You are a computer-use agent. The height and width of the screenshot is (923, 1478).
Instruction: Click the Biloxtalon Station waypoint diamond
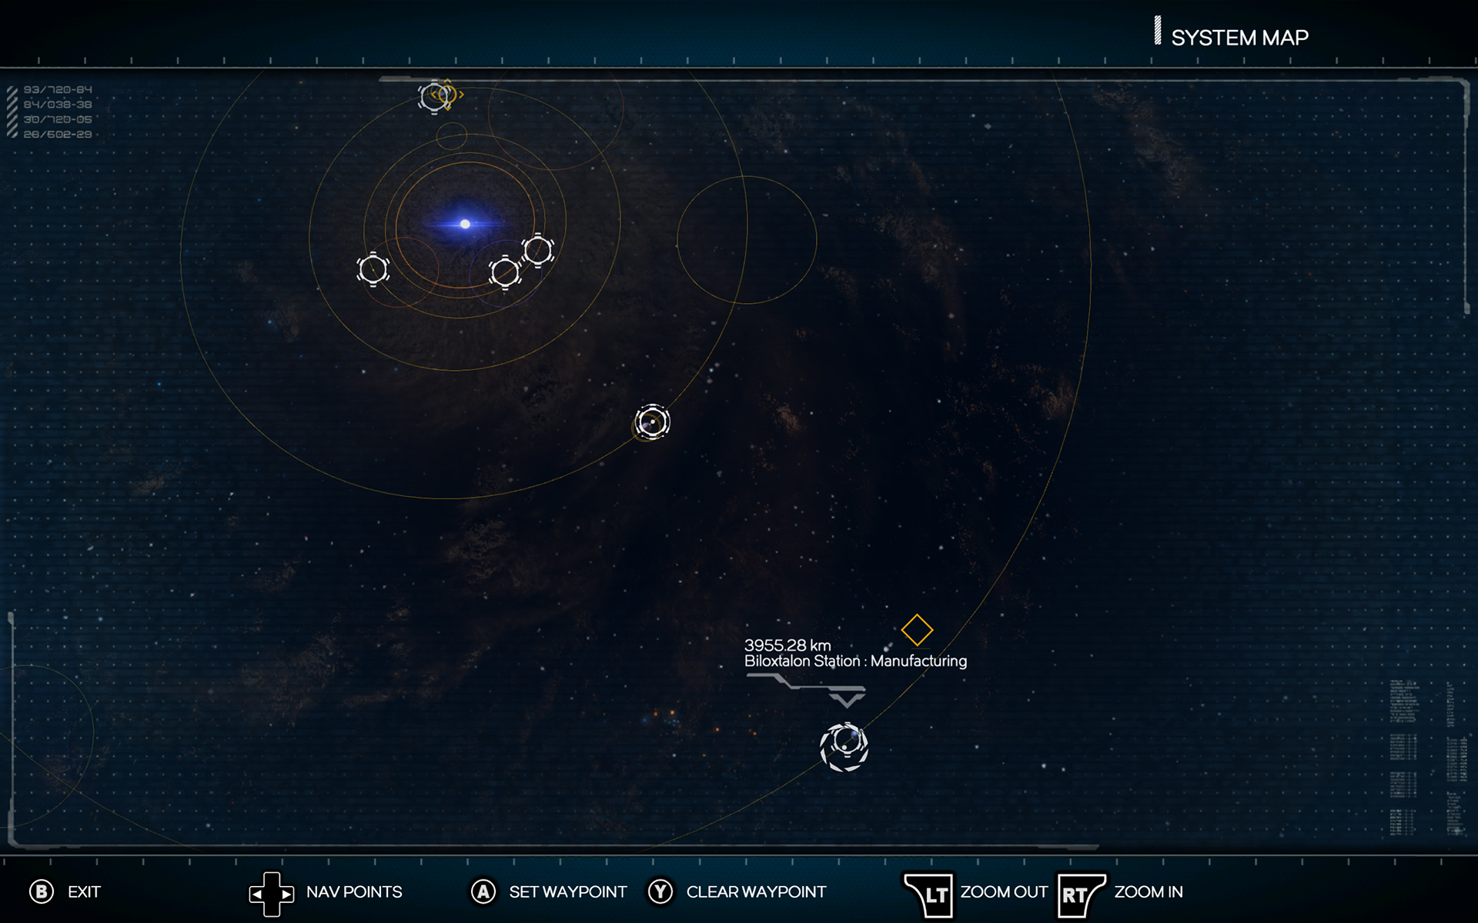916,631
